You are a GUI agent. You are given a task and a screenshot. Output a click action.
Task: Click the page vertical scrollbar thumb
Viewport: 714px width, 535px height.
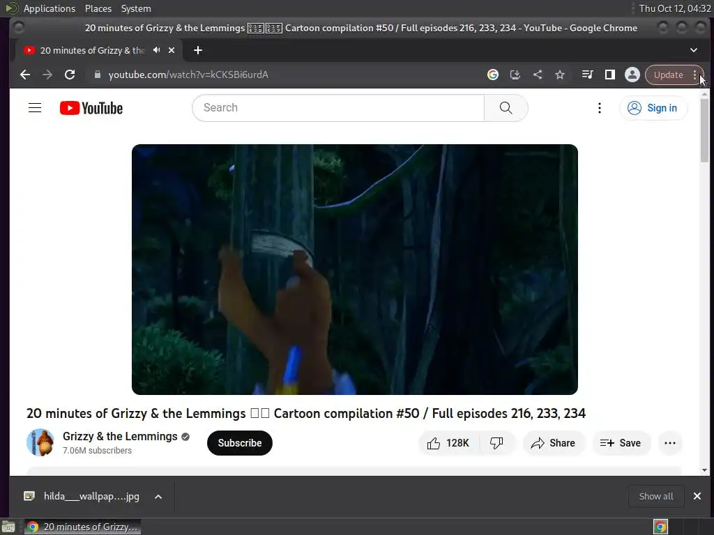(704, 130)
